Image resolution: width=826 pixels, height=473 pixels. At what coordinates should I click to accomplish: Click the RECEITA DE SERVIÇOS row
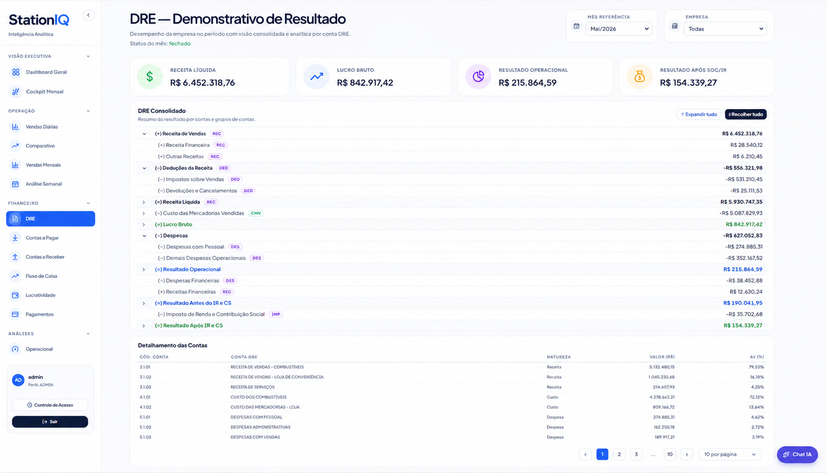[452, 387]
